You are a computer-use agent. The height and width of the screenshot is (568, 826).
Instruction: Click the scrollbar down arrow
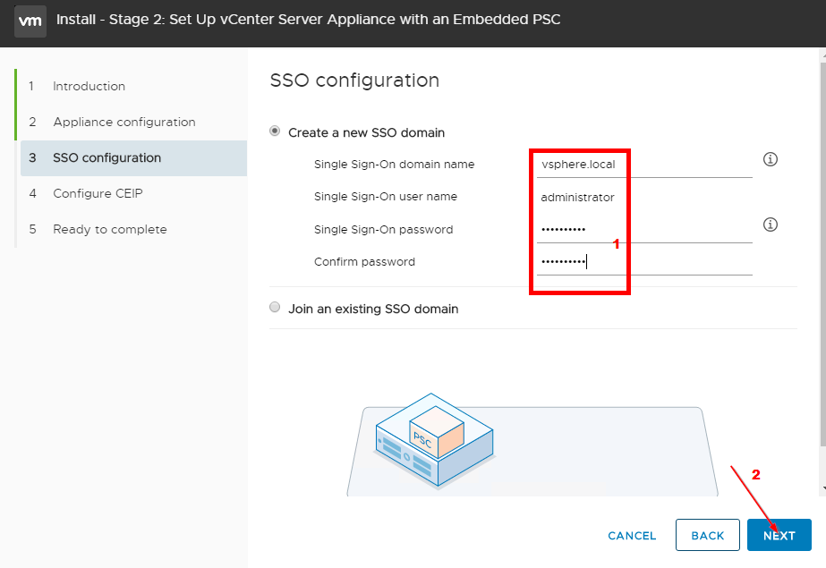click(823, 489)
